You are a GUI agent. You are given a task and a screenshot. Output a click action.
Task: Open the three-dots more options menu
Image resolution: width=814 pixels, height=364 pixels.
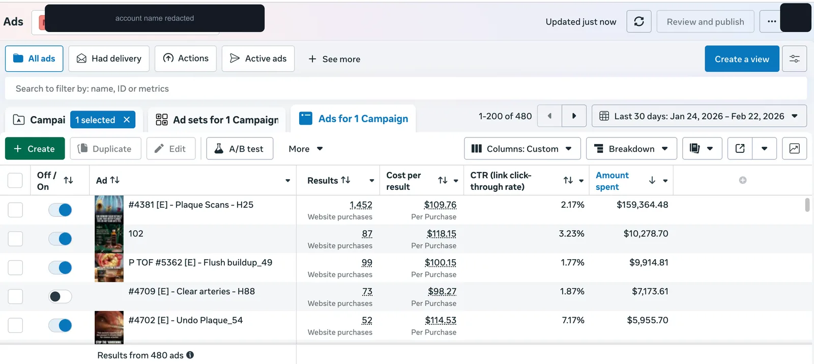pos(771,21)
